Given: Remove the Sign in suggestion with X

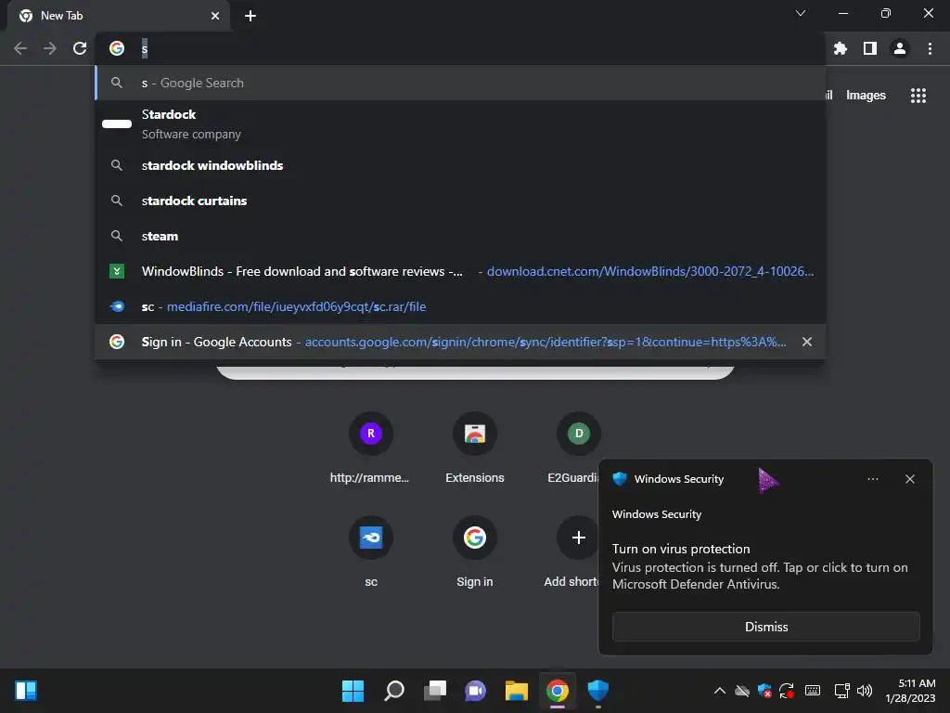Looking at the screenshot, I should pyautogui.click(x=806, y=342).
